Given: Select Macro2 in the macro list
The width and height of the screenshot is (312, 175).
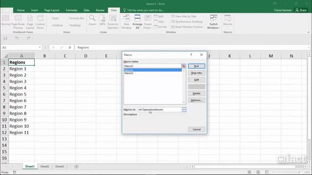Looking at the screenshot, I should pos(153,70).
